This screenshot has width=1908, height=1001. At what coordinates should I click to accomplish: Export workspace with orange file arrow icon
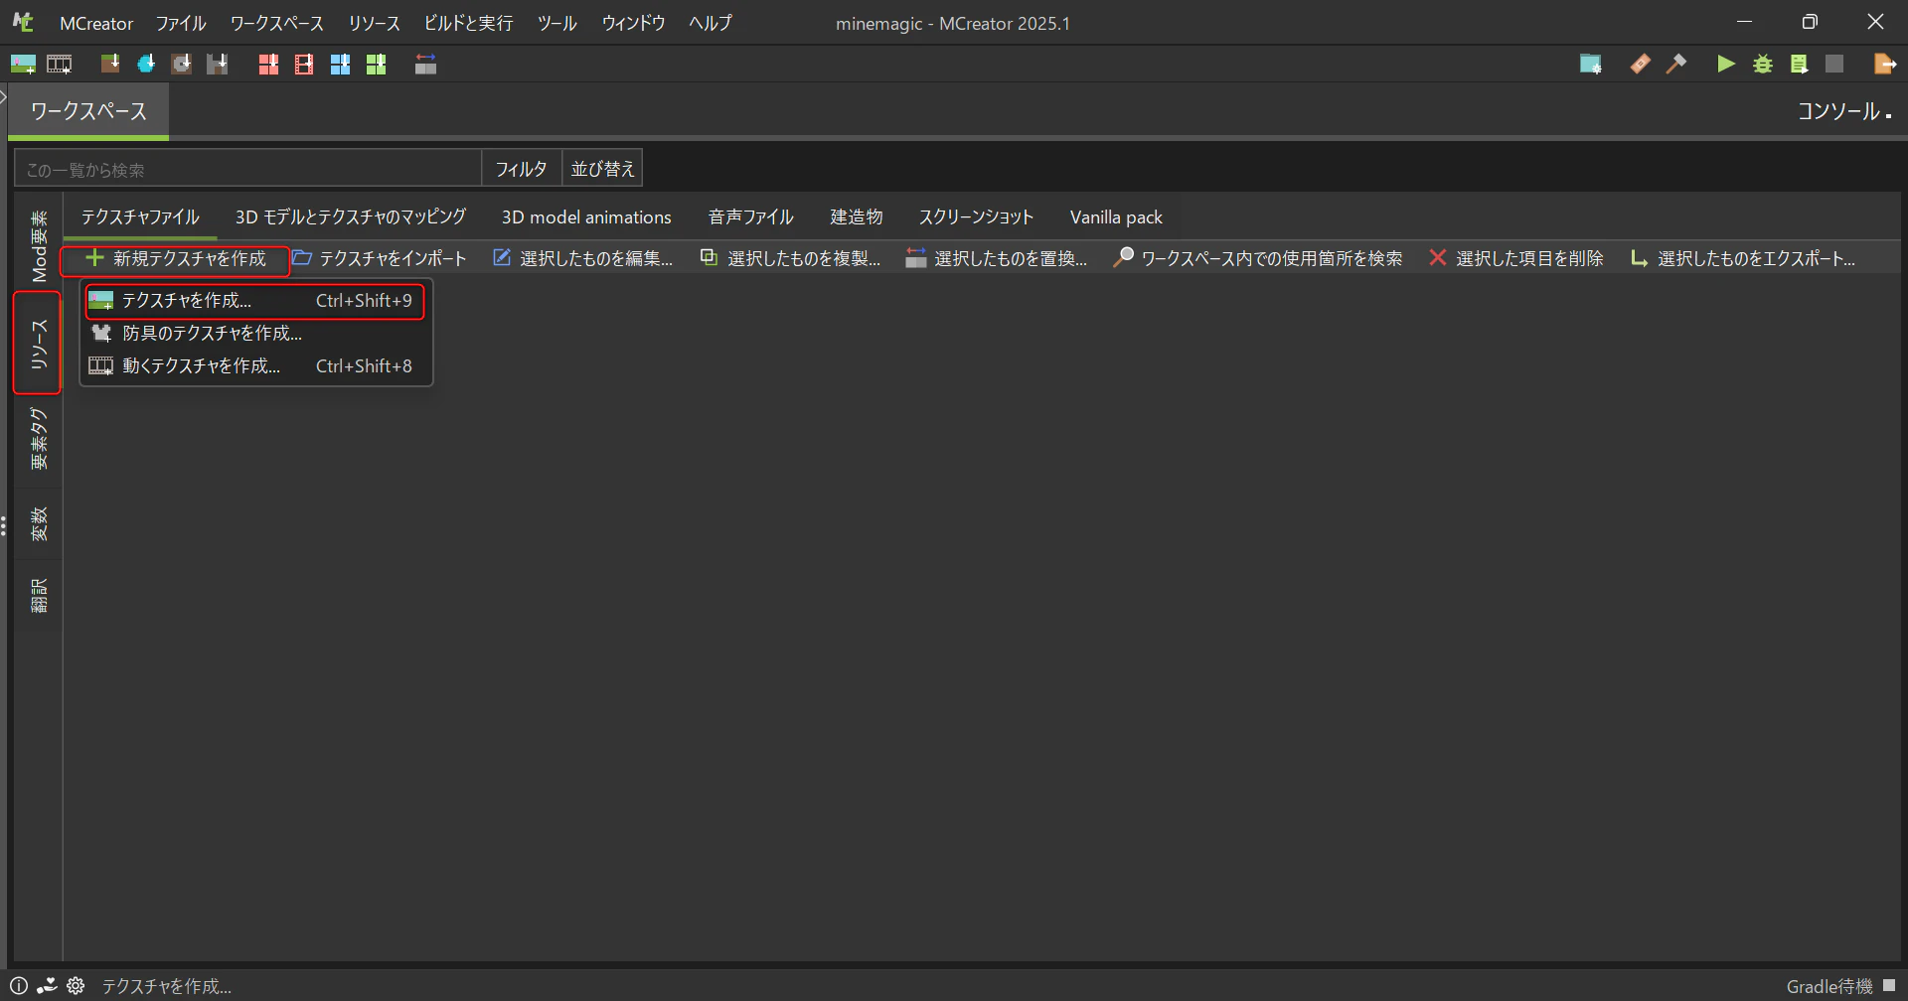tap(1885, 65)
